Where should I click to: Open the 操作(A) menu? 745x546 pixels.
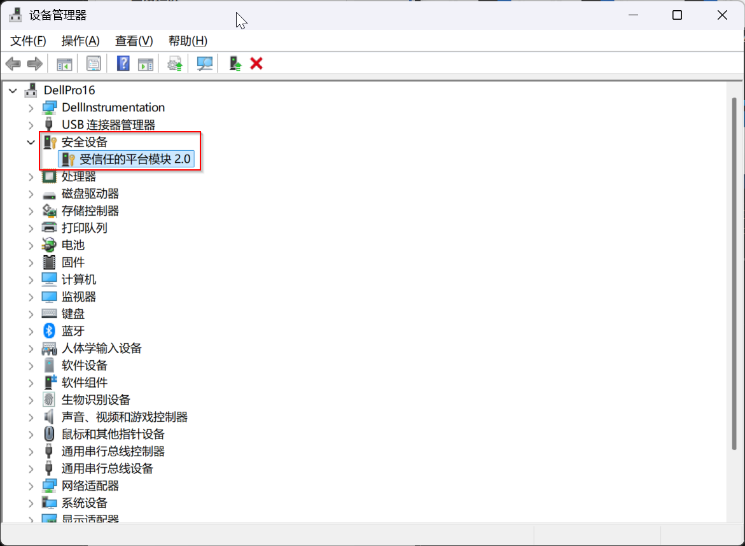click(80, 40)
